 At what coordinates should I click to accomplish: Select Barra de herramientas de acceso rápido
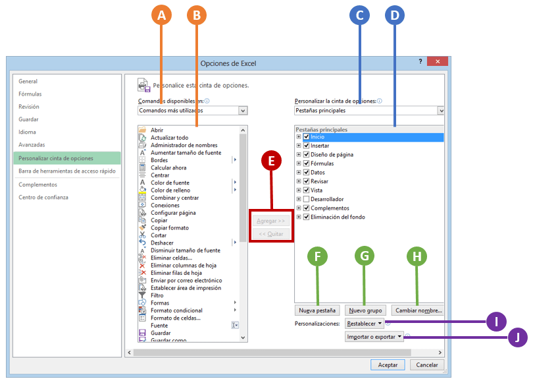[x=67, y=171]
